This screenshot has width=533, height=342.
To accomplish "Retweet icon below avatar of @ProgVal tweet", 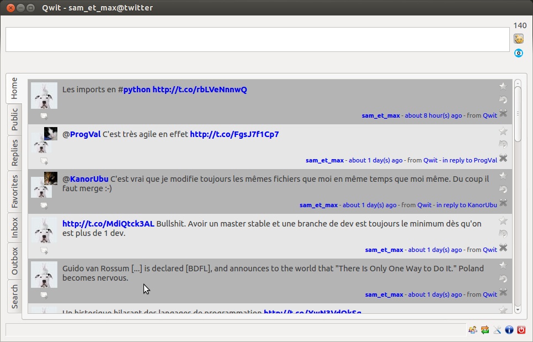I will (x=44, y=161).
